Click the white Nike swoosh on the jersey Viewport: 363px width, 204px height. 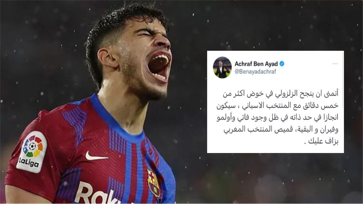coord(96,156)
